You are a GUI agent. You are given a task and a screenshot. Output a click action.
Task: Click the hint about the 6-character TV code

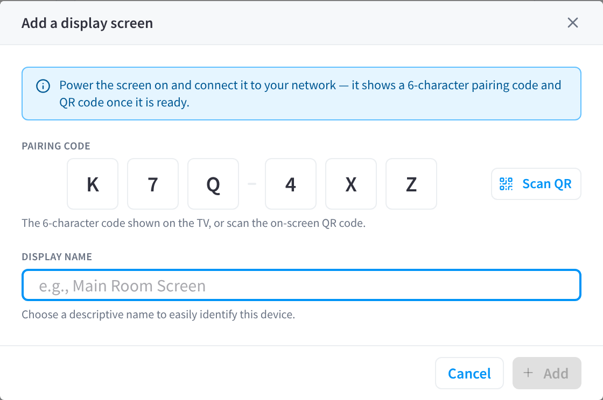click(193, 223)
